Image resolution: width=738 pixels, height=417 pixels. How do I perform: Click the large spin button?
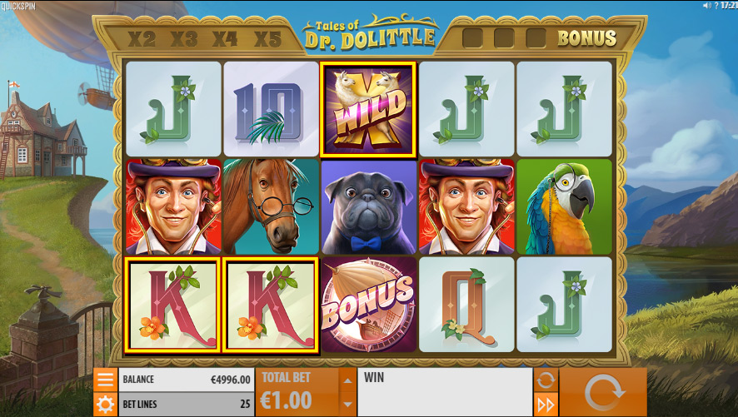point(603,392)
